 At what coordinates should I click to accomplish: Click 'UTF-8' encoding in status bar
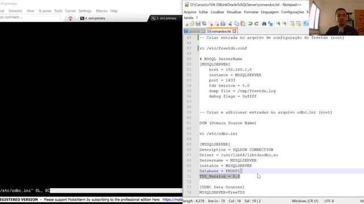click(x=329, y=201)
